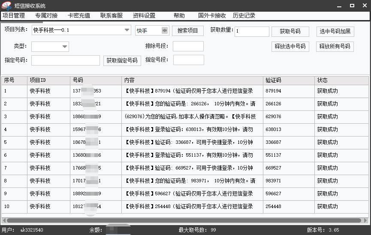This screenshot has width=371, height=235.
Task: Click the arrow icon in 快手 search box
Action: pyautogui.click(x=165, y=30)
